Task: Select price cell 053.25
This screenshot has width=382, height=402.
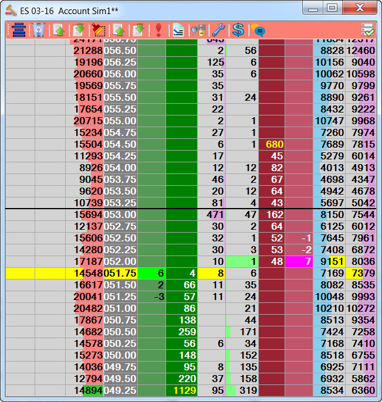Action: point(120,203)
